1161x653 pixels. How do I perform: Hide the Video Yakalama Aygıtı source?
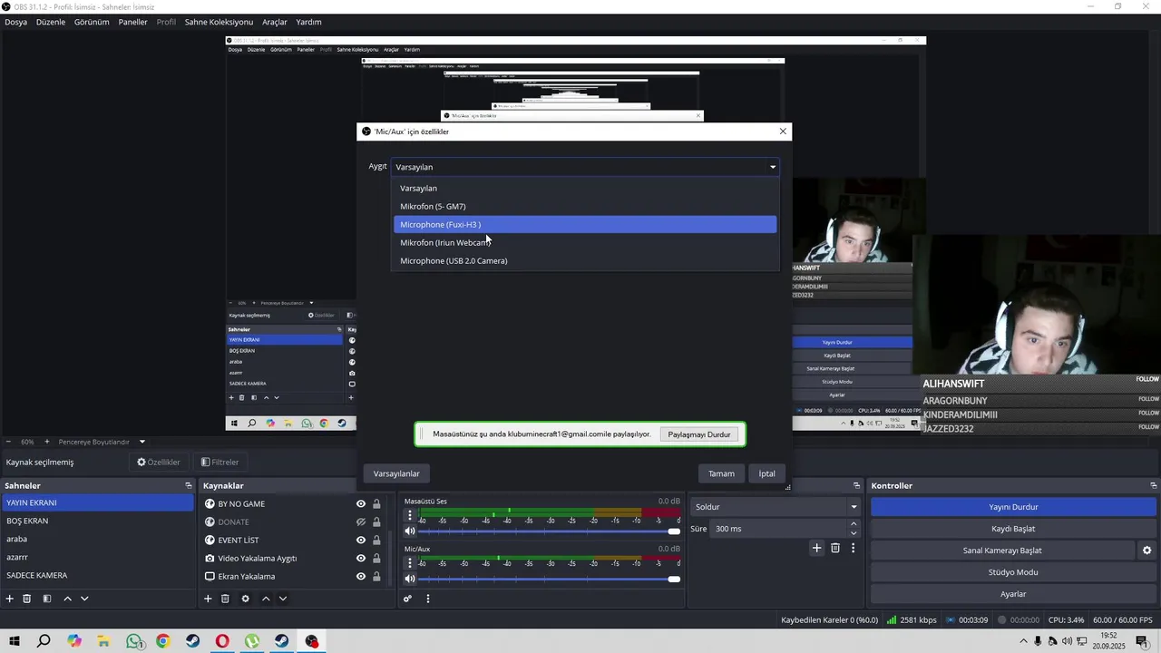point(361,559)
